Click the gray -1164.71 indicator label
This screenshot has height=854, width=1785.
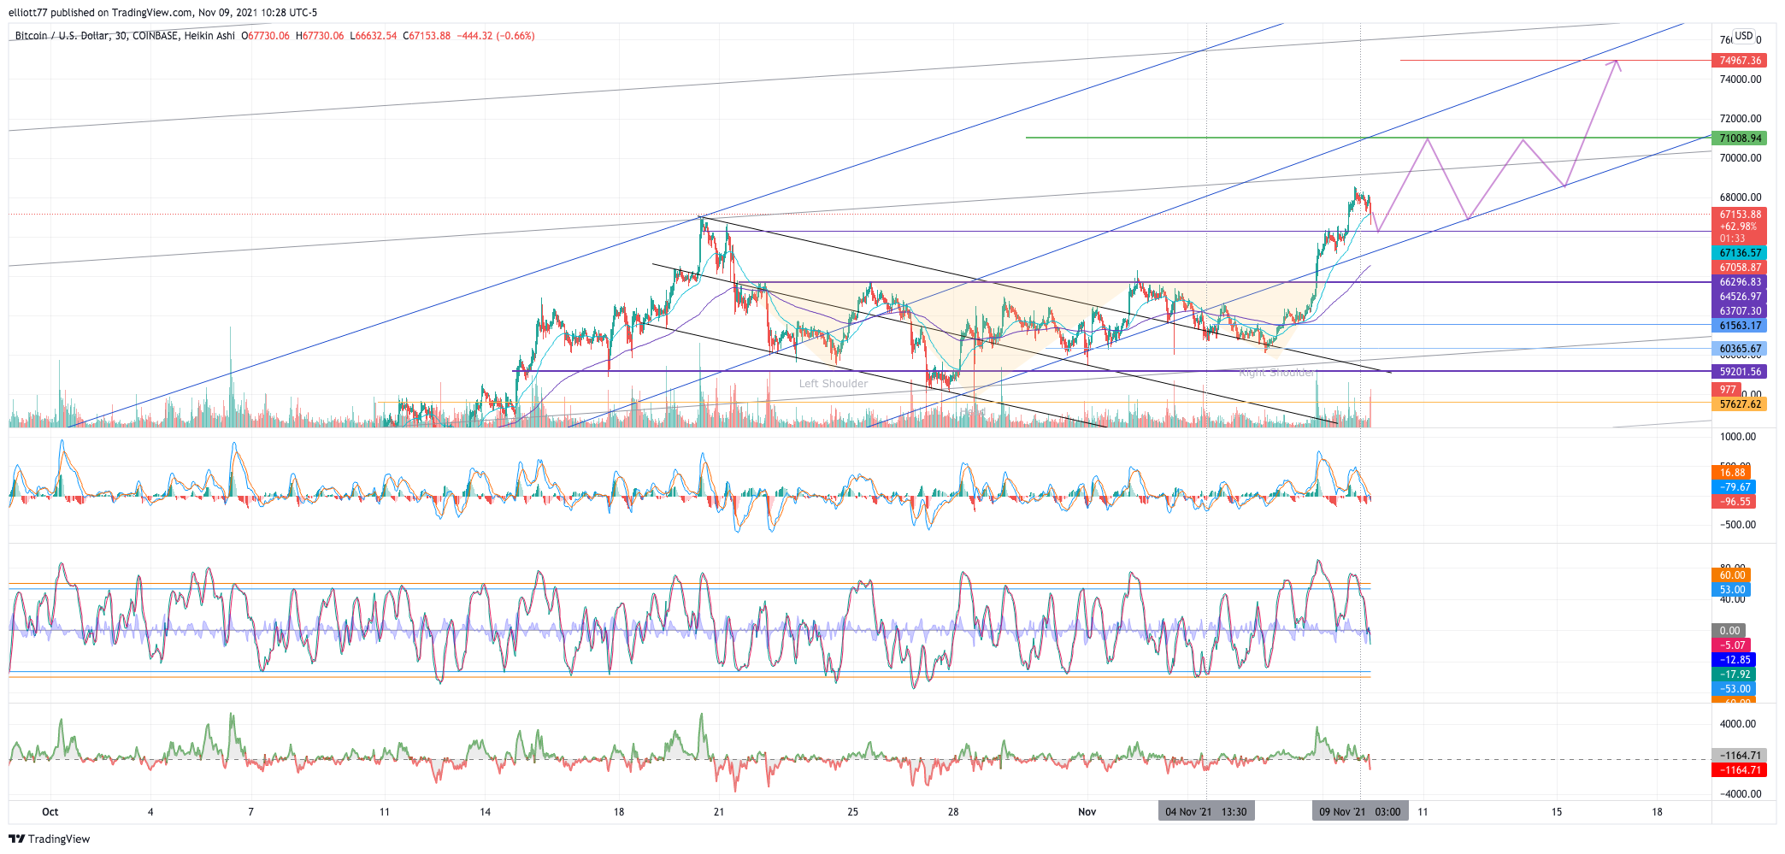point(1740,756)
